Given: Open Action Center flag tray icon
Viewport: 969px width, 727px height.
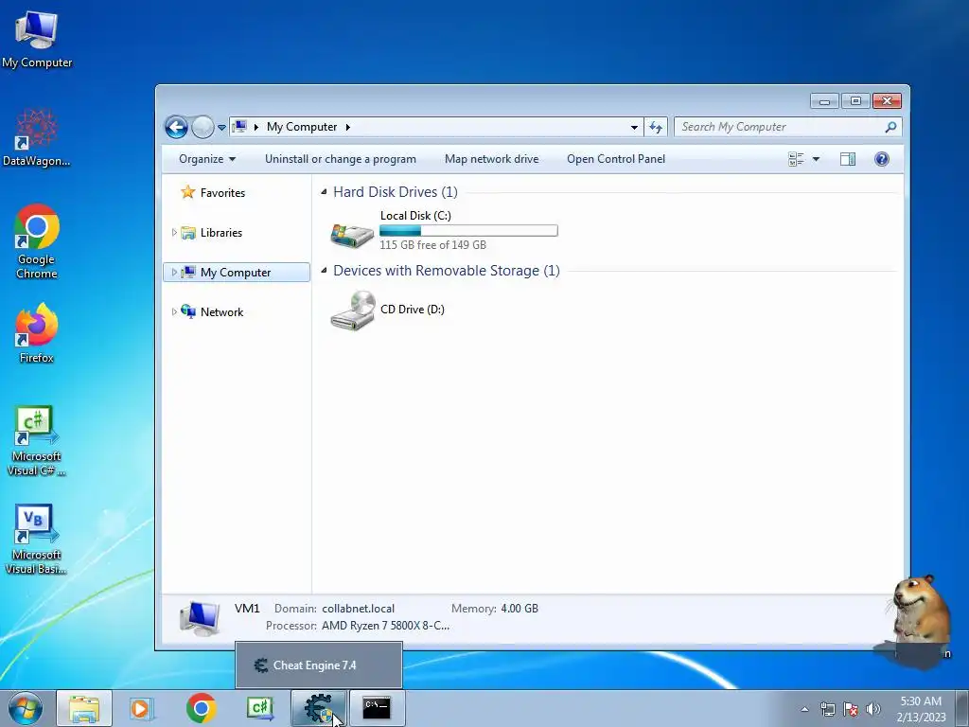Looking at the screenshot, I should point(851,709).
